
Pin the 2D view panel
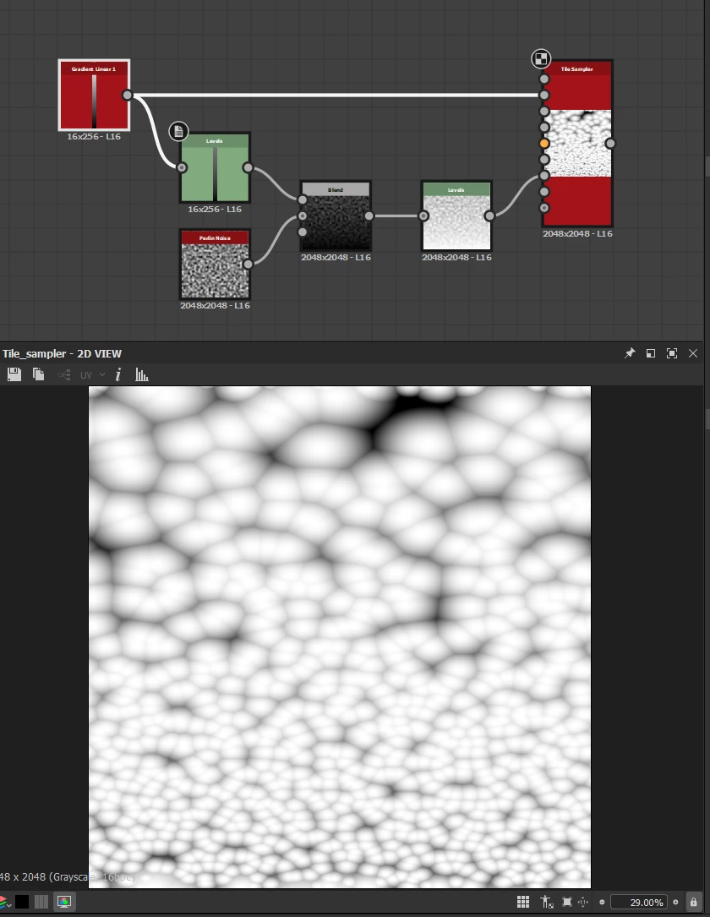point(630,353)
